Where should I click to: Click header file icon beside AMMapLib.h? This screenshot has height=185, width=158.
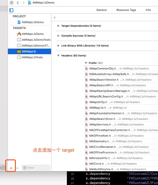click(x=87, y=108)
